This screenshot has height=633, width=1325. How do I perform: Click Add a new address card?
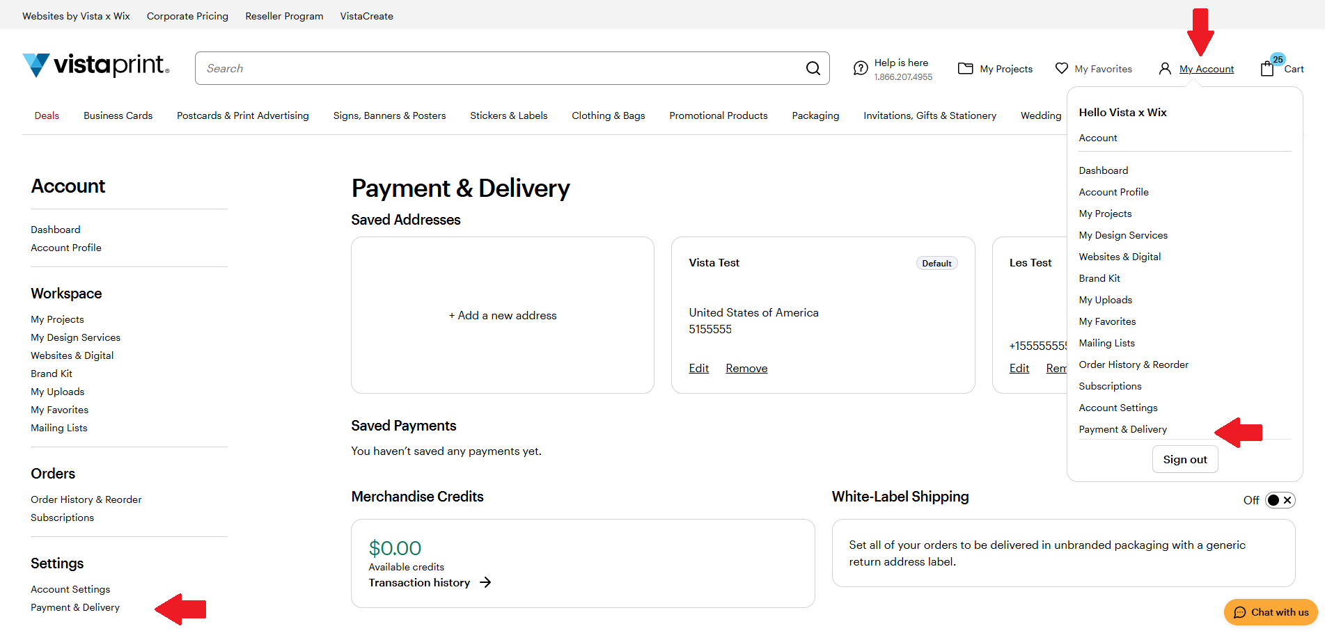(x=502, y=315)
